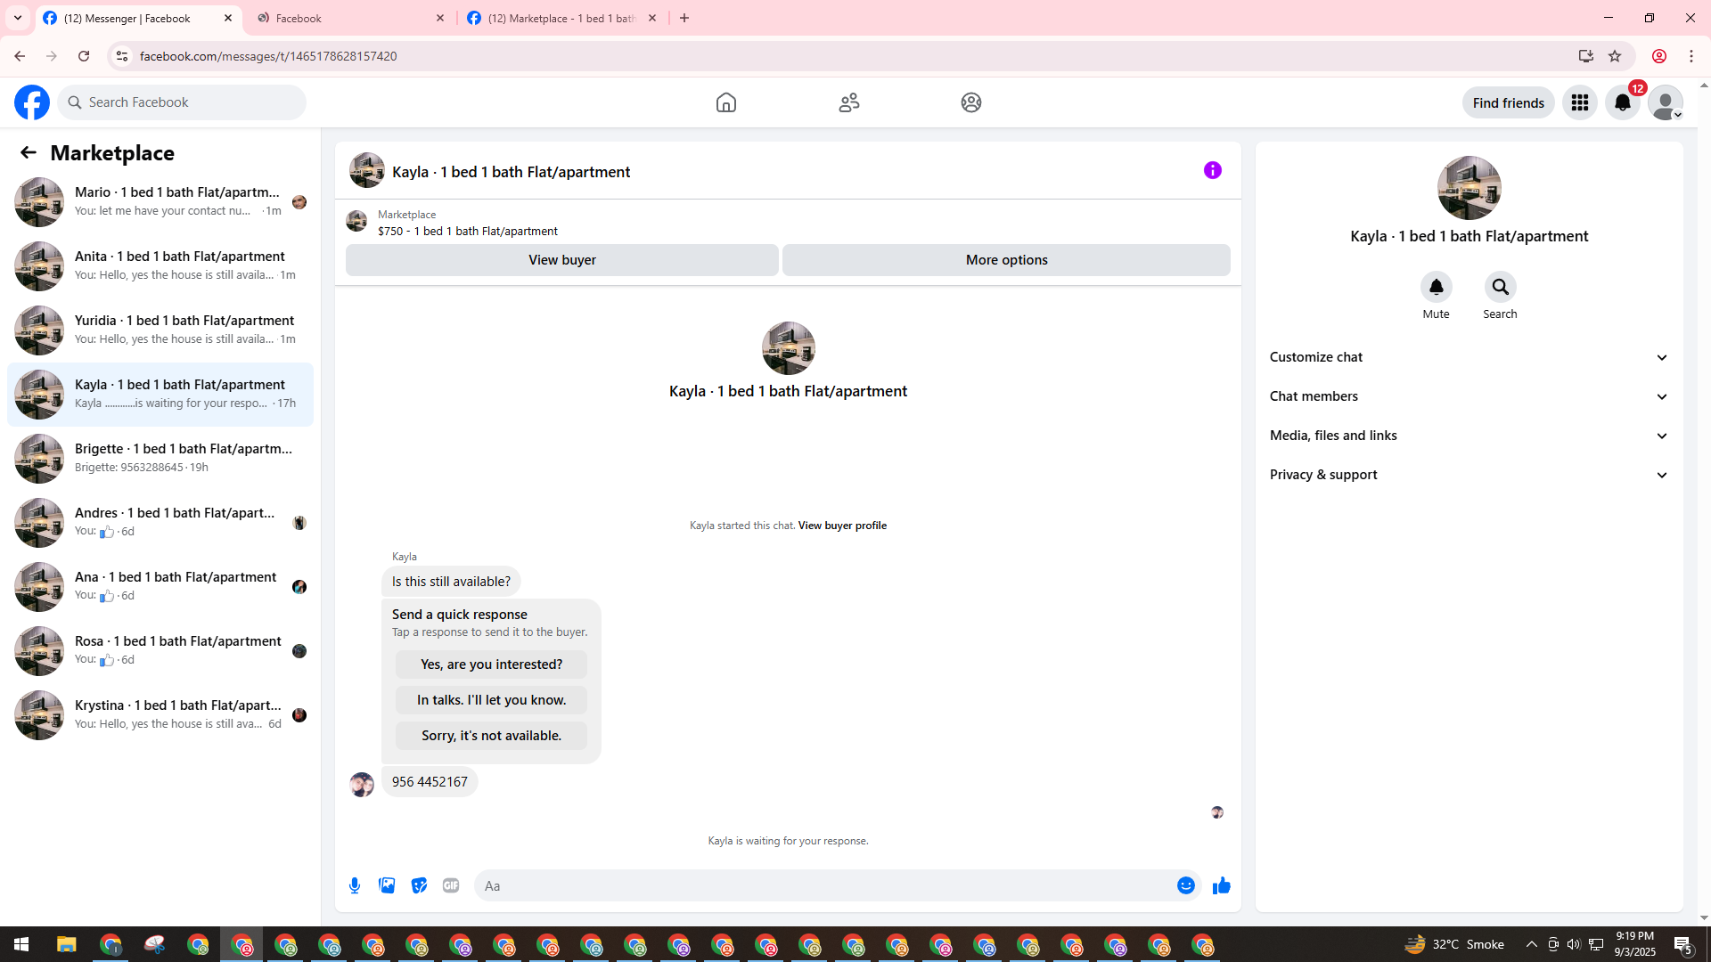Switch to the second Facebook tab

351,18
